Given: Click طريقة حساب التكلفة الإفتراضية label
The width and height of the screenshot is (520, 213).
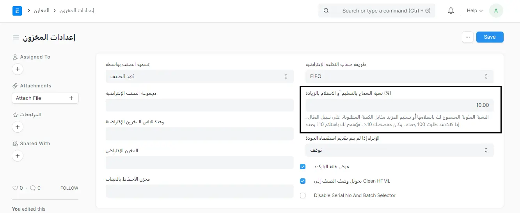Looking at the screenshot, I should point(335,64).
